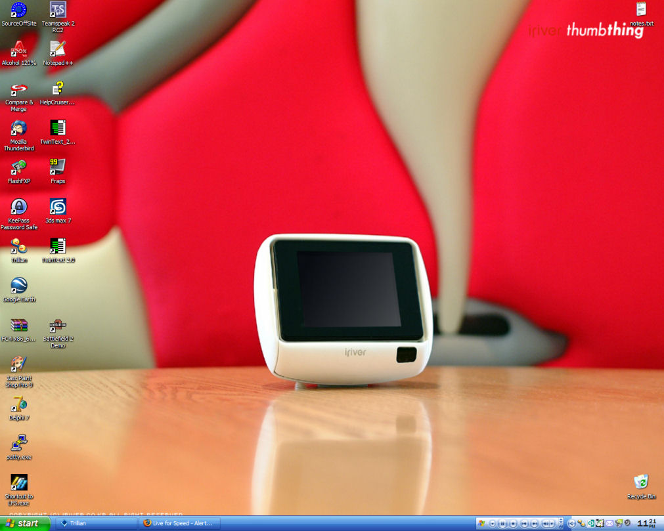Image resolution: width=664 pixels, height=531 pixels.
Task: Mute Media Player toolbar volume
Action: coord(546,524)
